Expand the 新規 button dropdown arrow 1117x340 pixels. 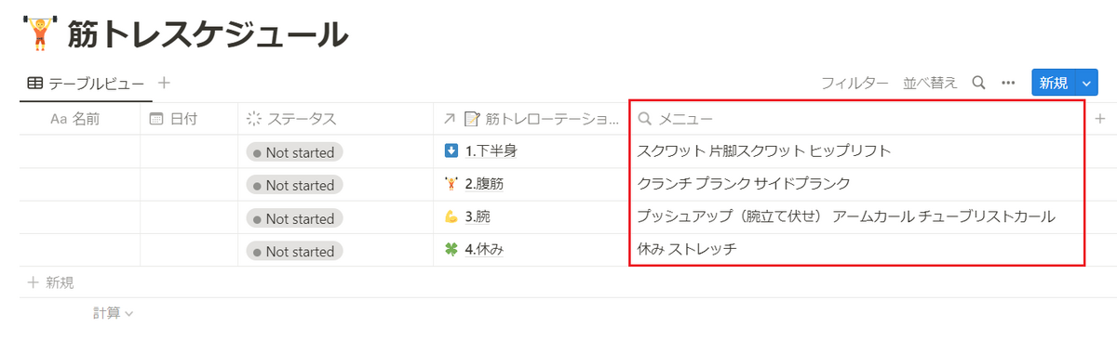click(1087, 83)
